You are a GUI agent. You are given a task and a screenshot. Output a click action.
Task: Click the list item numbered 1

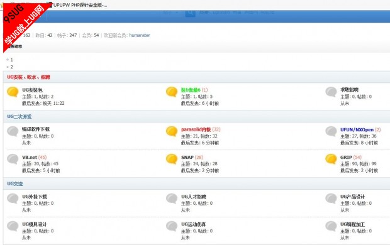11,60
